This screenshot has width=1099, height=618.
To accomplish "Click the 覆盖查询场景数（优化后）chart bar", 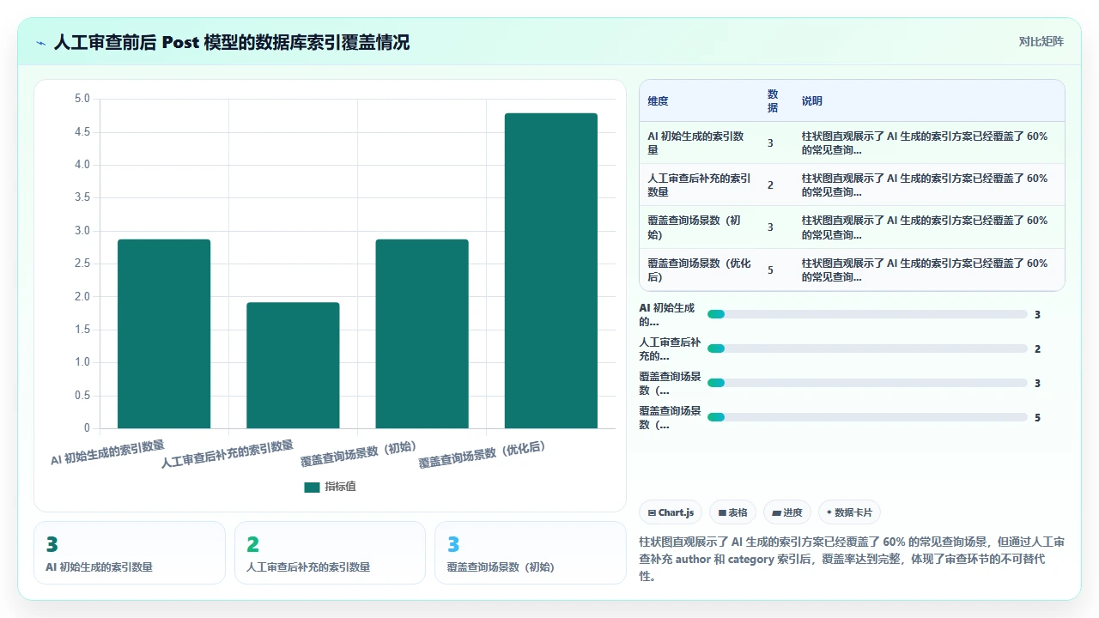I will (551, 271).
